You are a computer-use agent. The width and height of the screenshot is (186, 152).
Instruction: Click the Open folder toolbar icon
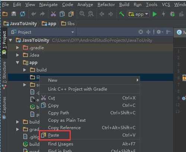point(5,14)
